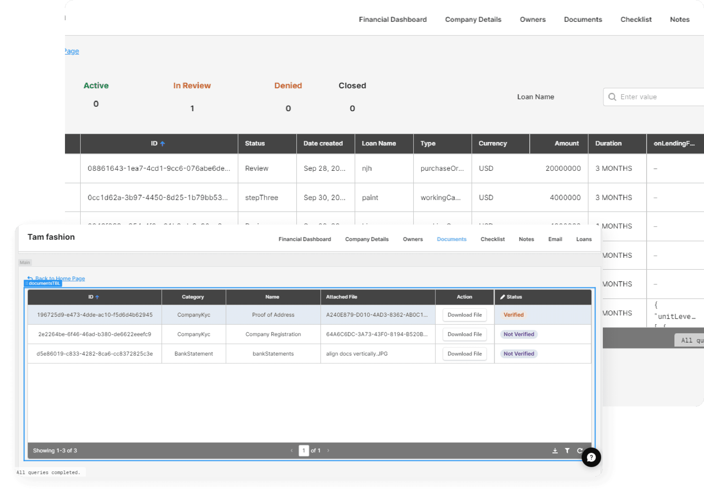This screenshot has height=499, width=704.
Task: Click the Verified status badge
Action: 513,315
